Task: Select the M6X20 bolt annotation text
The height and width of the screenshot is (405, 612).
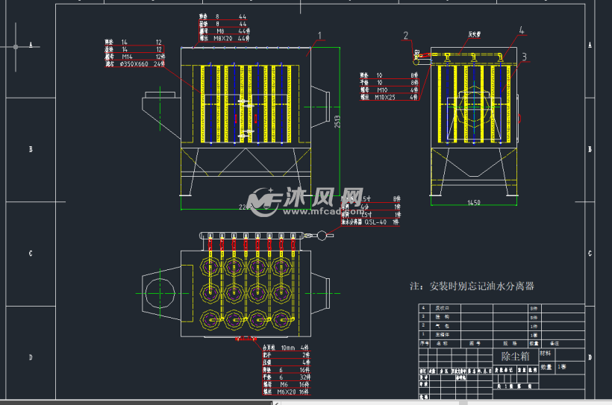Action: click(287, 391)
